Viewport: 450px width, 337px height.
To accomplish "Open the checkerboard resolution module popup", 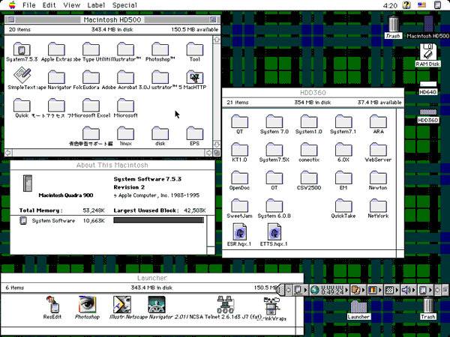I will [x=391, y=290].
